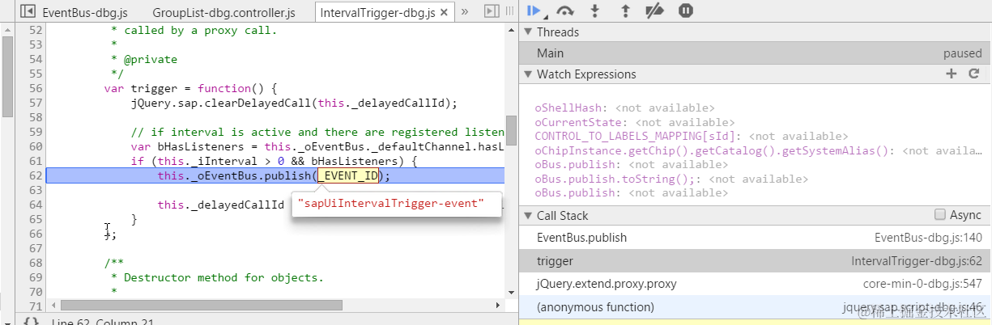This screenshot has width=992, height=325.
Task: Select the EventBus.publish call stack frame
Action: point(755,238)
